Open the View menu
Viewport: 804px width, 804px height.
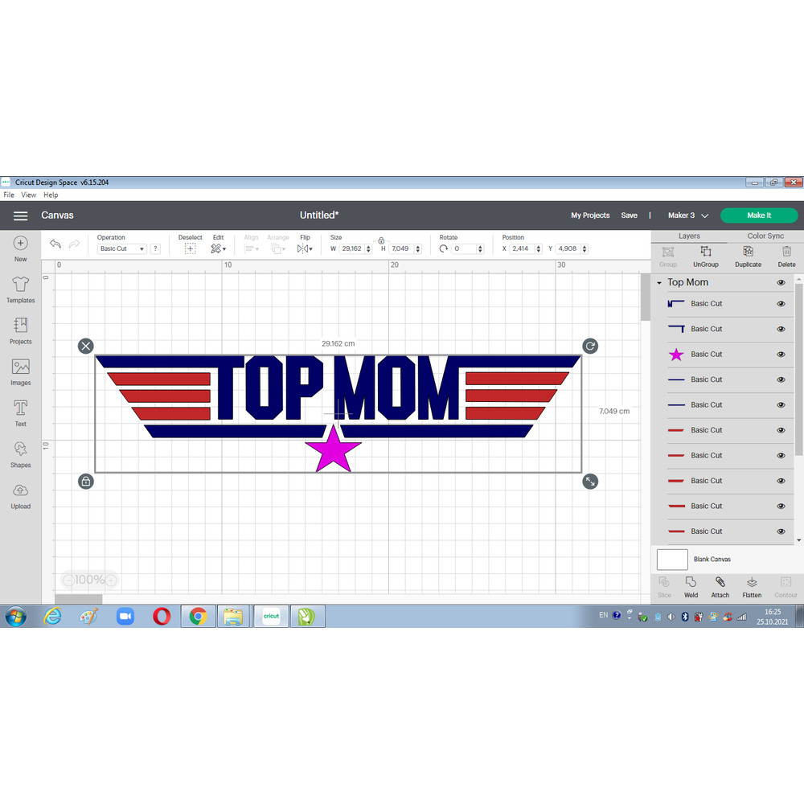[x=28, y=195]
